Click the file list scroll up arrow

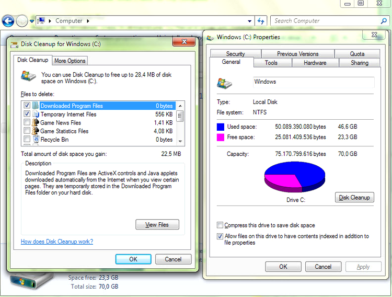click(180, 106)
